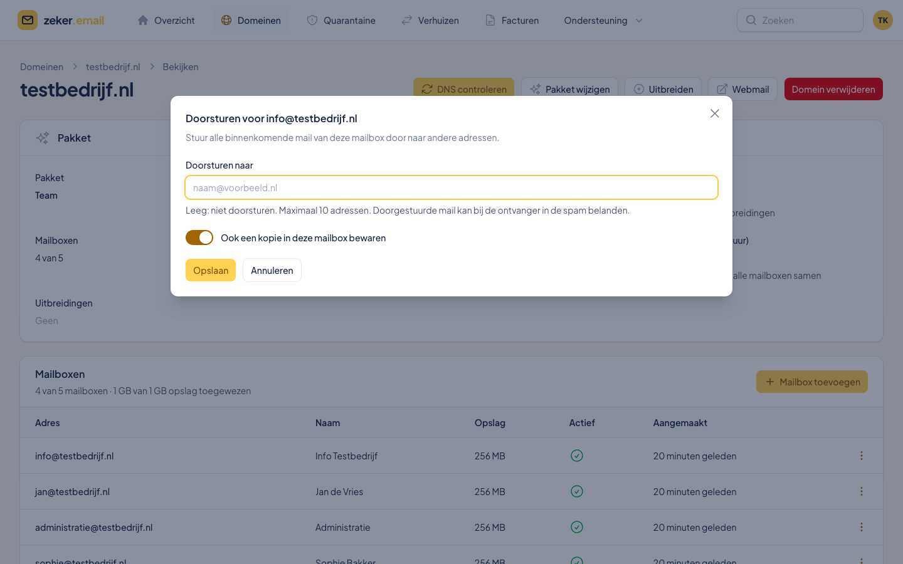Screen dimensions: 903x564
Task: Click the name Jan de Vries
Action: pos(339,491)
